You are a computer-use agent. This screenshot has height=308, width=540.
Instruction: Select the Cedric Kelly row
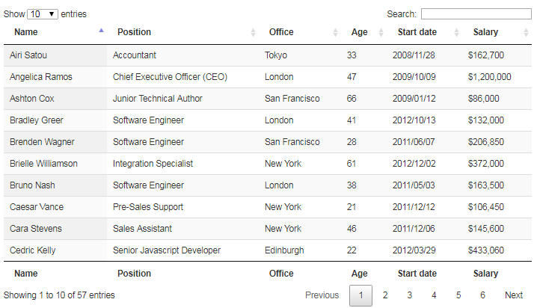268,250
